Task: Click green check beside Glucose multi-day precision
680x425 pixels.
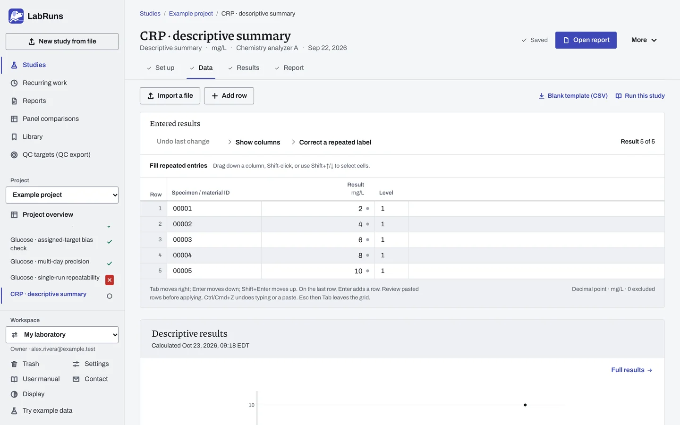Action: point(110,263)
